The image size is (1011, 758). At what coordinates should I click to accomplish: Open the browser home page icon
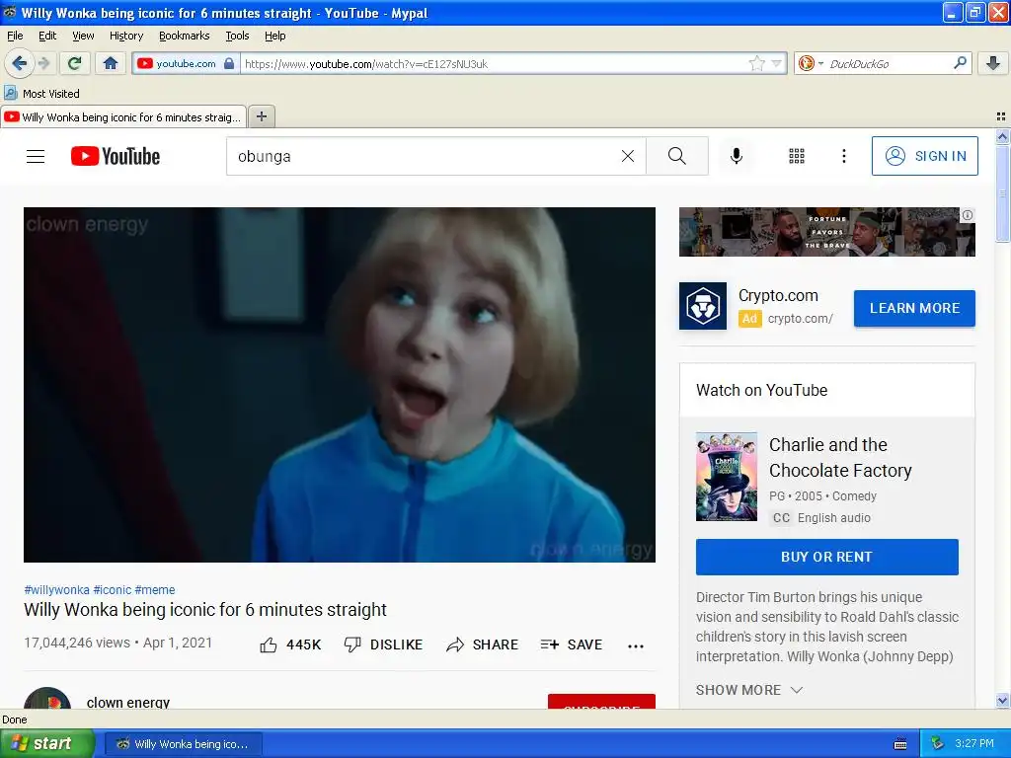111,63
